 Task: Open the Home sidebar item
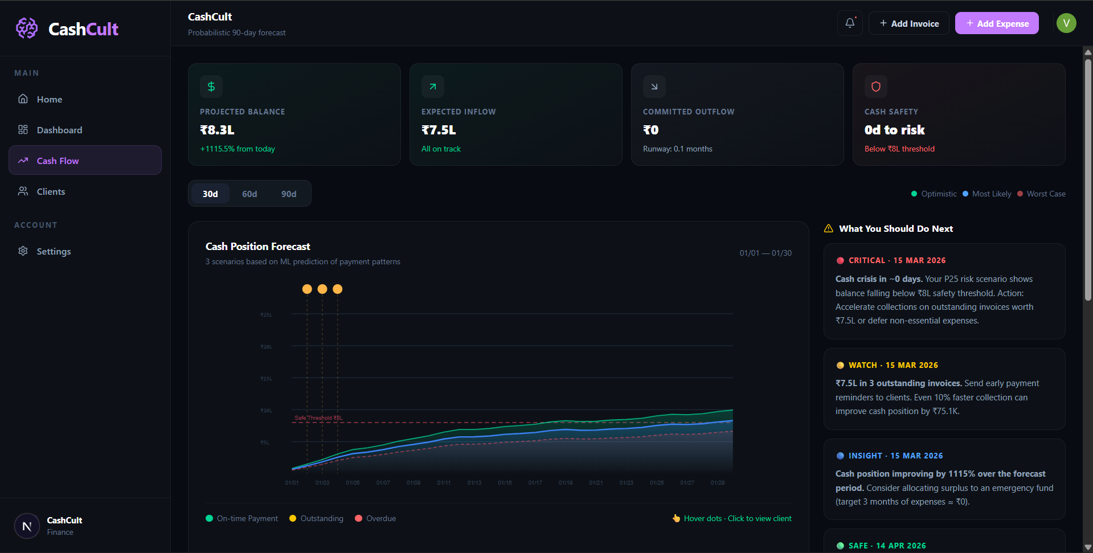click(x=85, y=99)
